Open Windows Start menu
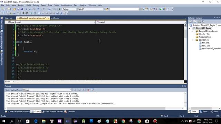This screenshot has width=221, height=124. pyautogui.click(x=4, y=121)
